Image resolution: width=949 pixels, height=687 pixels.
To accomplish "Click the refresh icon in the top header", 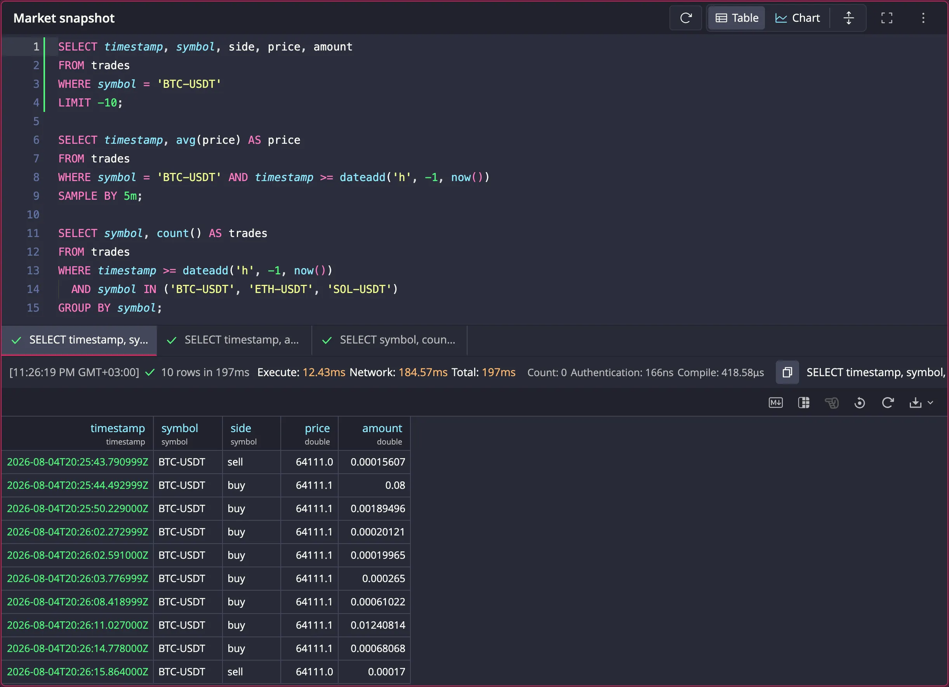I will point(685,18).
